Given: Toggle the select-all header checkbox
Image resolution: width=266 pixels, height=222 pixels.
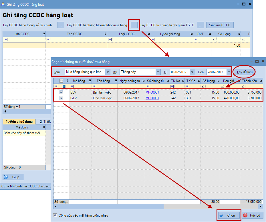Looking at the screenshot, I should (x=61, y=81).
